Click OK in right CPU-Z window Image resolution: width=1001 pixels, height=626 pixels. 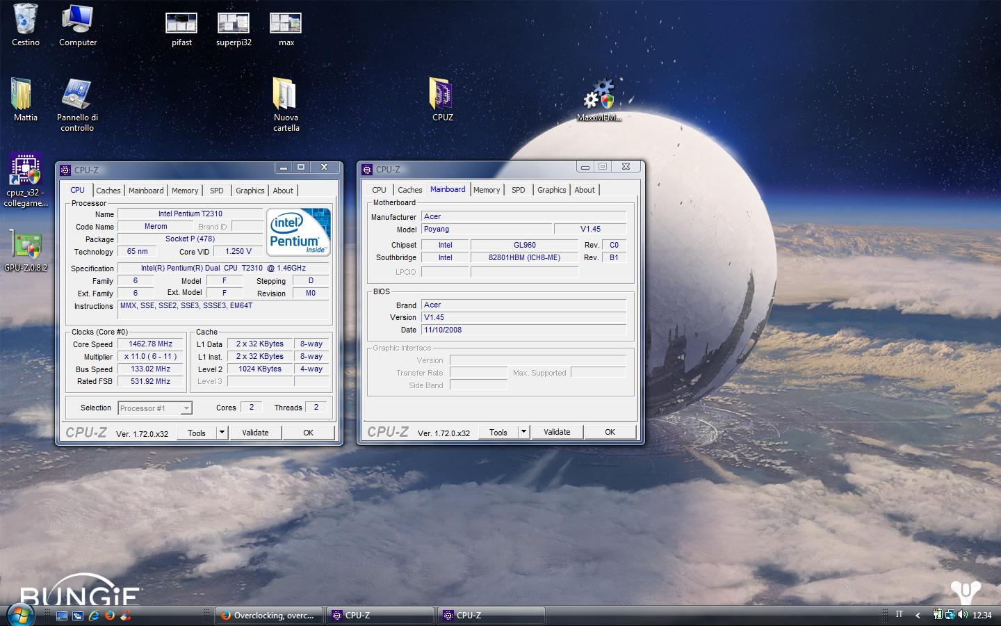[610, 432]
